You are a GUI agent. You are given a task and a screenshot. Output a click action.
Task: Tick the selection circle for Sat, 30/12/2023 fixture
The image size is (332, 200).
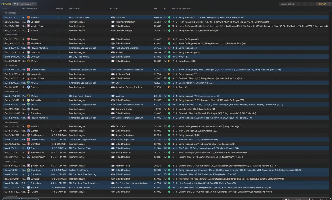tap(4, 157)
